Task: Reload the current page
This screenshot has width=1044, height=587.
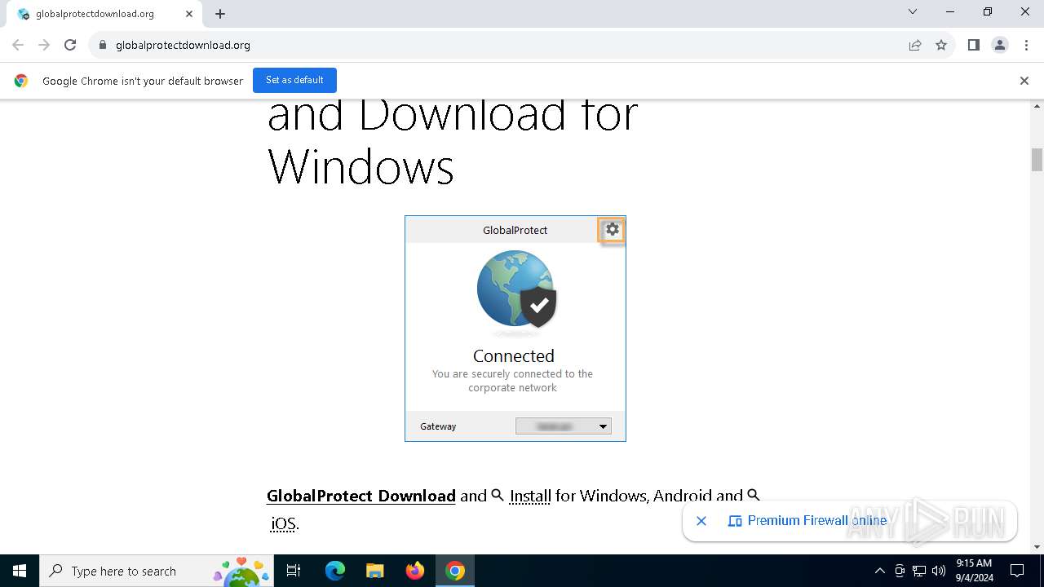Action: point(70,45)
